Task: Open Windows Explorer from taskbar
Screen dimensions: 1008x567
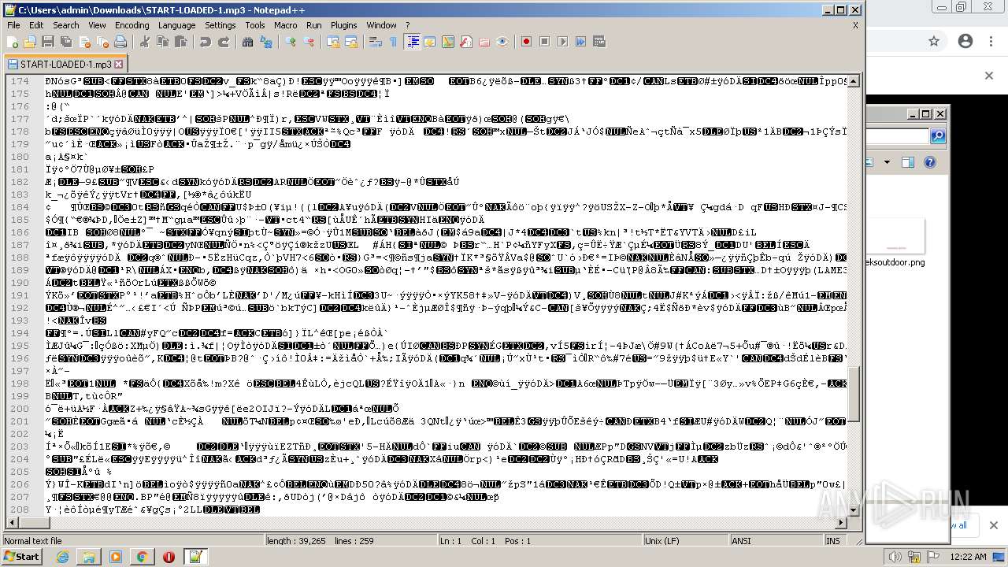Action: coord(89,557)
